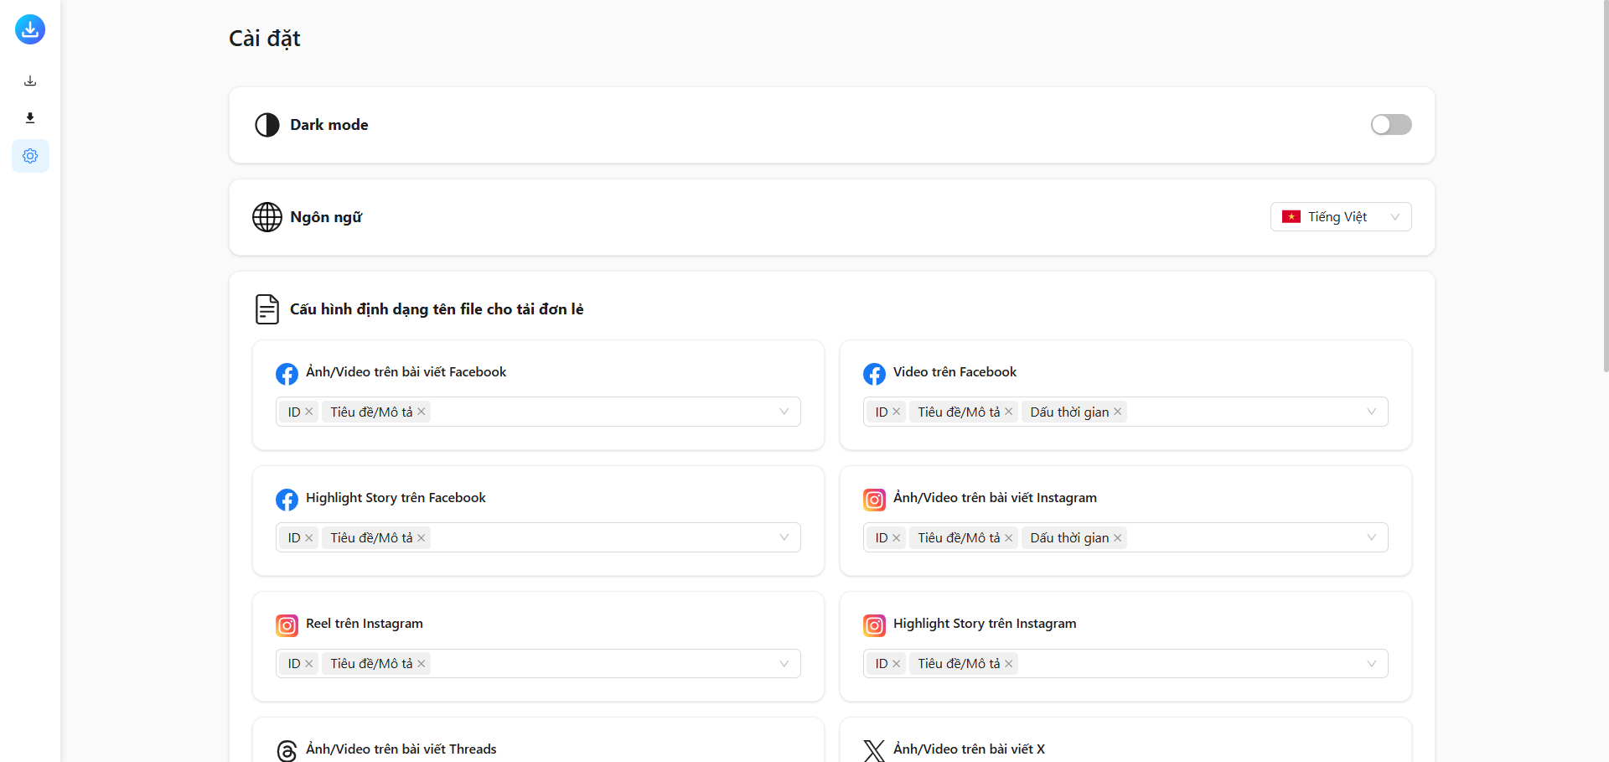Remove Tiêu đề/Mô tả tag from Ảnh/Video bài viết Instagram
The height and width of the screenshot is (762, 1609).
point(1009,538)
